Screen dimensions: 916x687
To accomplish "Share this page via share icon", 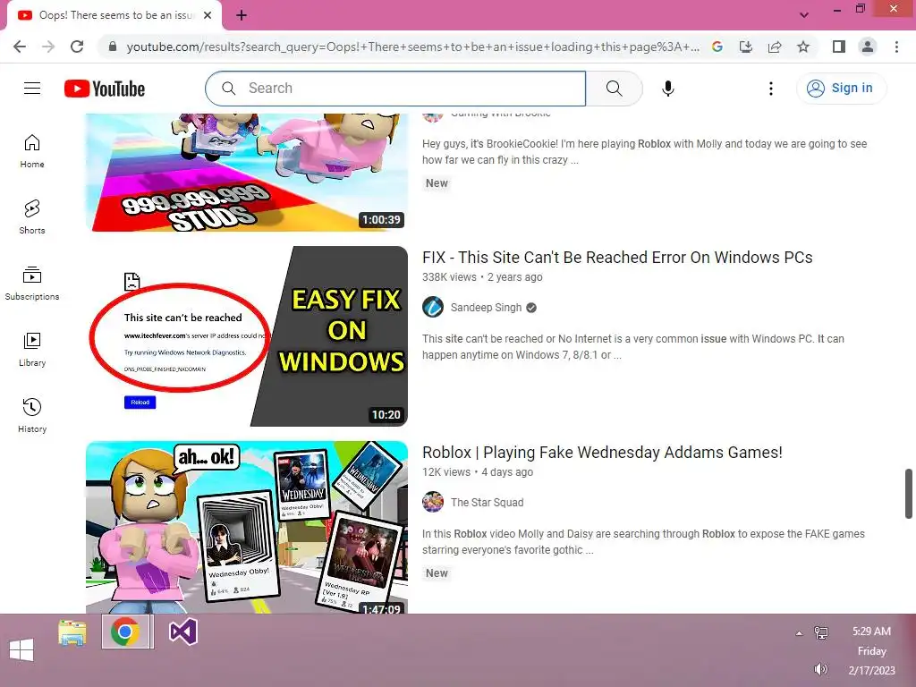I will pos(775,47).
